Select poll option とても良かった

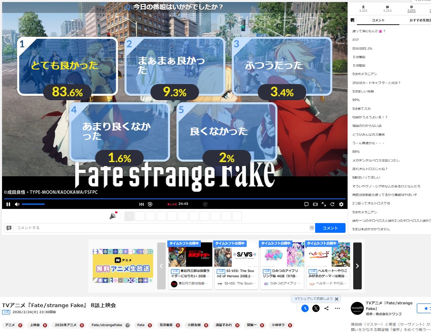[67, 66]
